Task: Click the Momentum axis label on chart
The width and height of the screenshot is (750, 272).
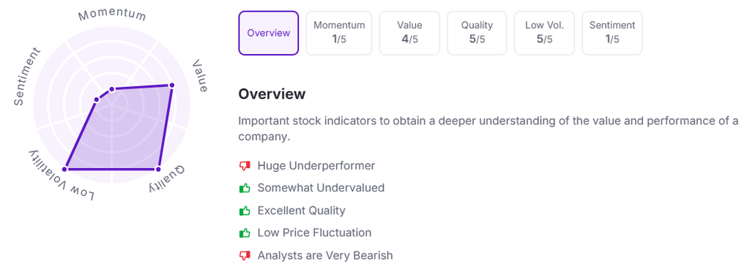Action: tap(112, 15)
